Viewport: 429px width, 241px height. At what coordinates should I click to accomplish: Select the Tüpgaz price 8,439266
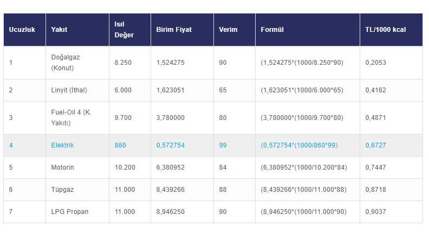(171, 190)
